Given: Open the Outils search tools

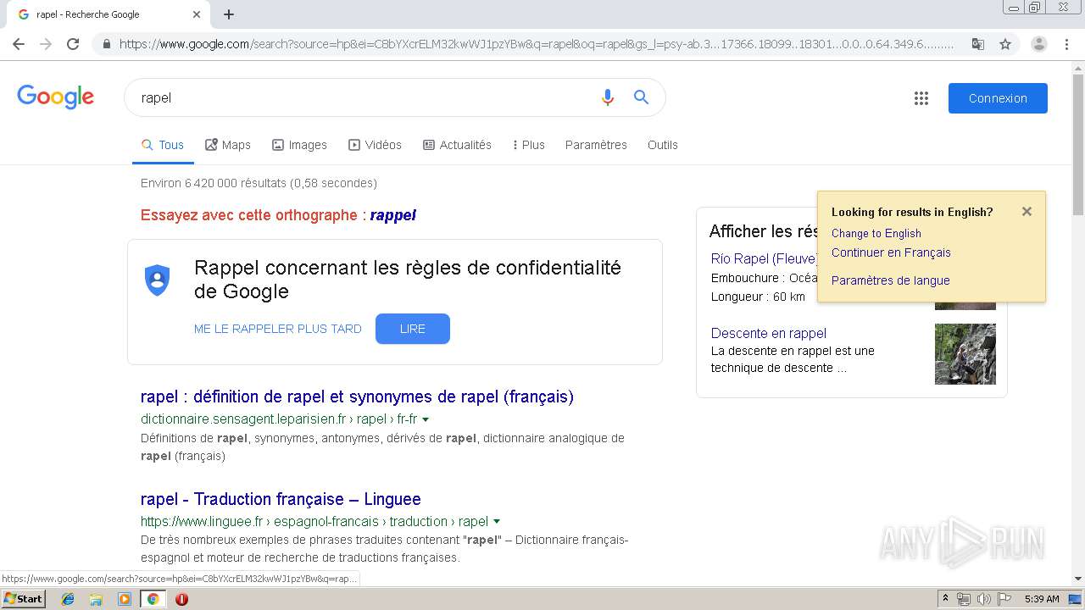Looking at the screenshot, I should (x=663, y=145).
